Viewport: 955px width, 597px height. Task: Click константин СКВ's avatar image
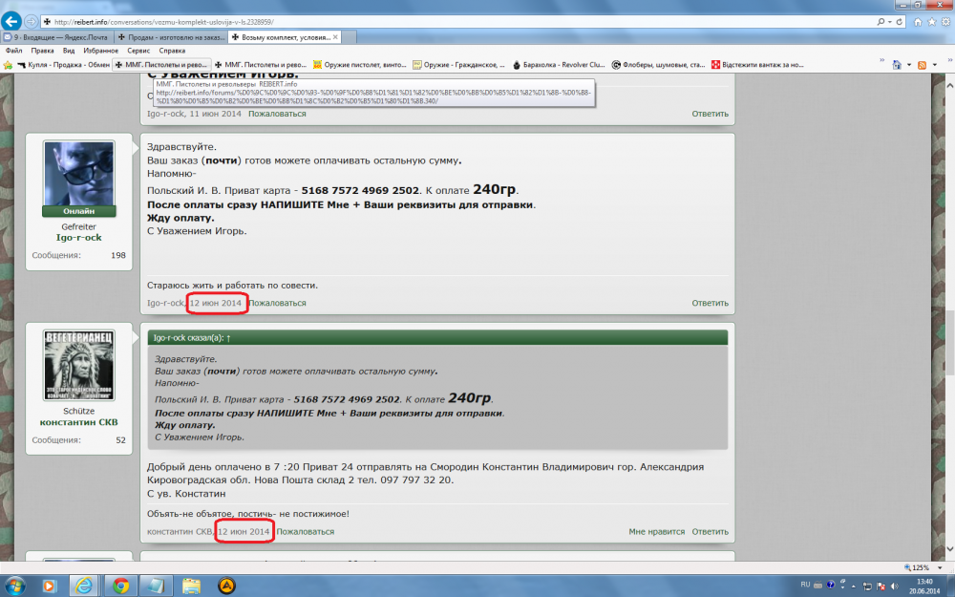[x=78, y=365]
